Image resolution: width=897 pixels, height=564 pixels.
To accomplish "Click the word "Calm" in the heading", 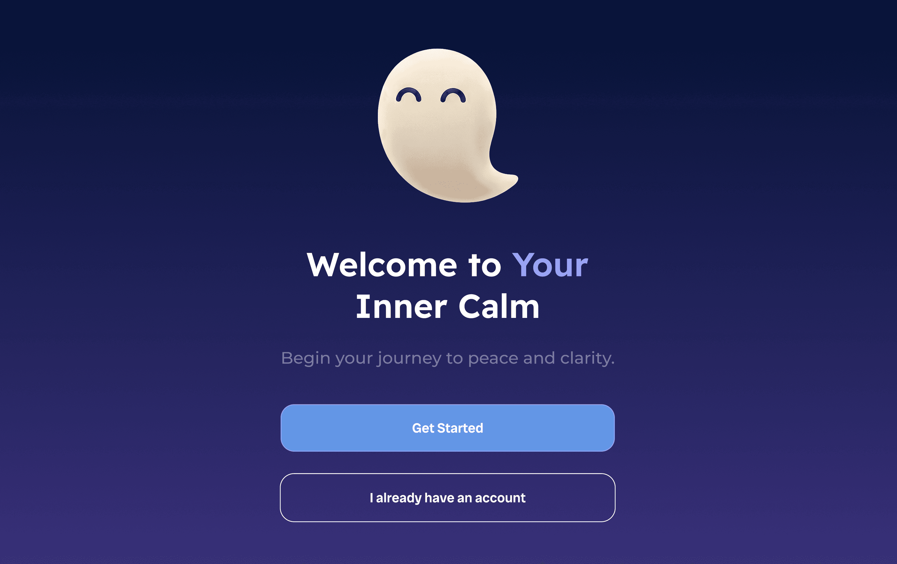I will 499,307.
